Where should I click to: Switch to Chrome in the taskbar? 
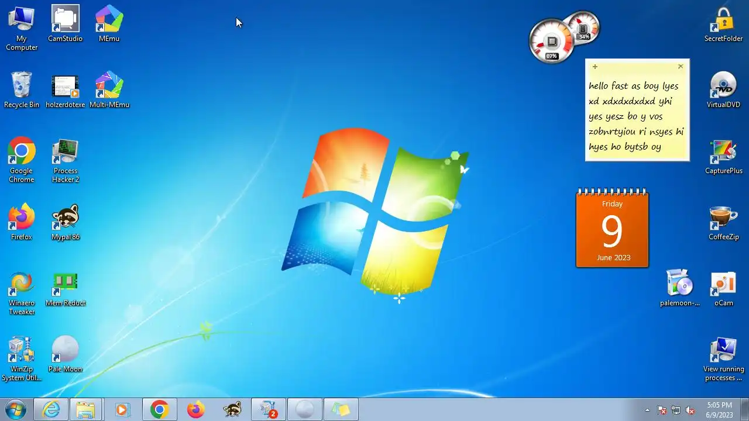[159, 410]
